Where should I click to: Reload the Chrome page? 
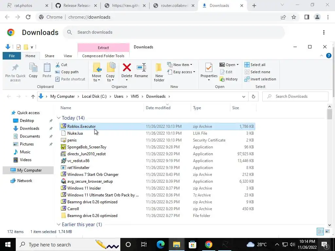pos(28,17)
